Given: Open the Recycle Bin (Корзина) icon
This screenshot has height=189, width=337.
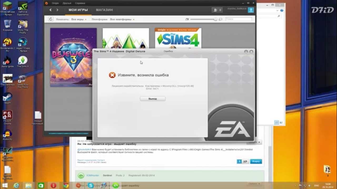Looking at the screenshot, I should pos(8,25).
